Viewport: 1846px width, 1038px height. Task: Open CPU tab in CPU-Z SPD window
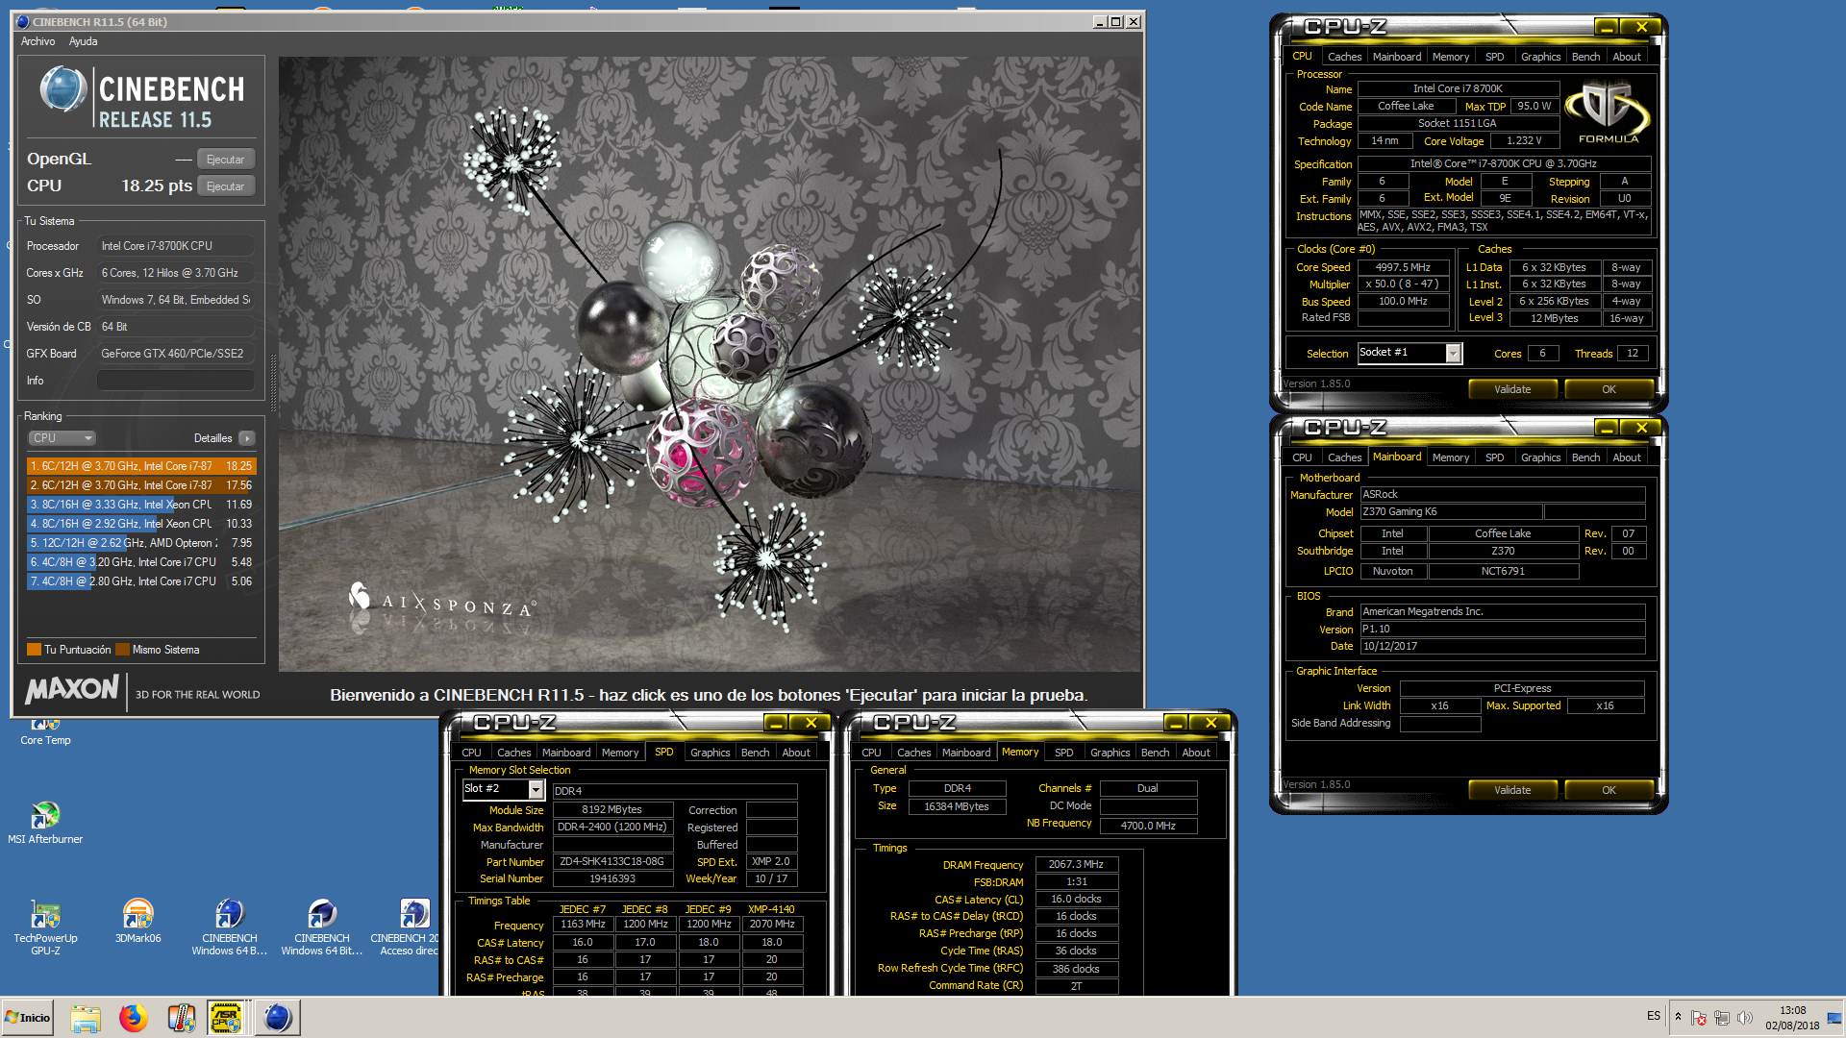pos(471,753)
